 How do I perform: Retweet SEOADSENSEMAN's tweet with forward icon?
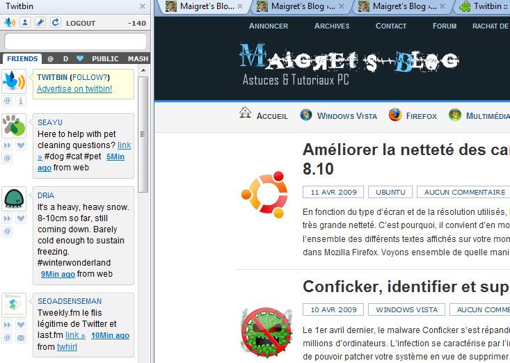click(7, 325)
